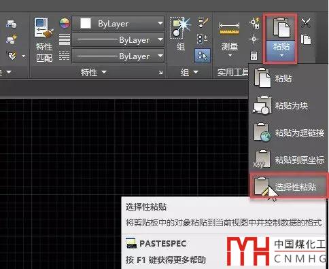Click the Properties panel dialog launcher arrow
329x269 pixels.
(x=160, y=73)
